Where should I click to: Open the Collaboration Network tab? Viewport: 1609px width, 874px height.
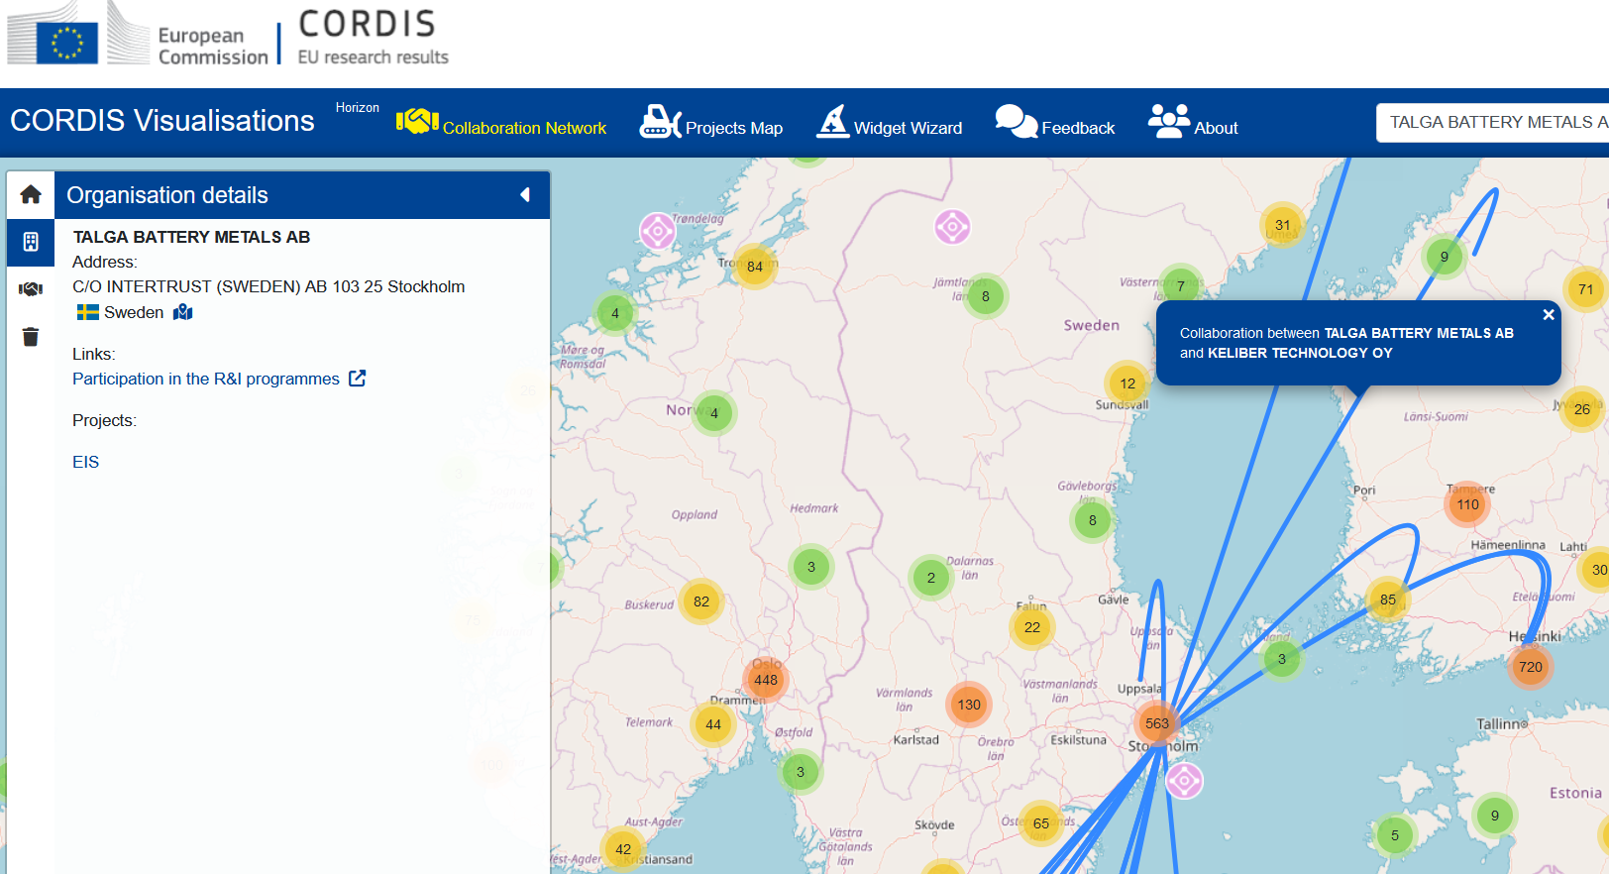pyautogui.click(x=501, y=124)
